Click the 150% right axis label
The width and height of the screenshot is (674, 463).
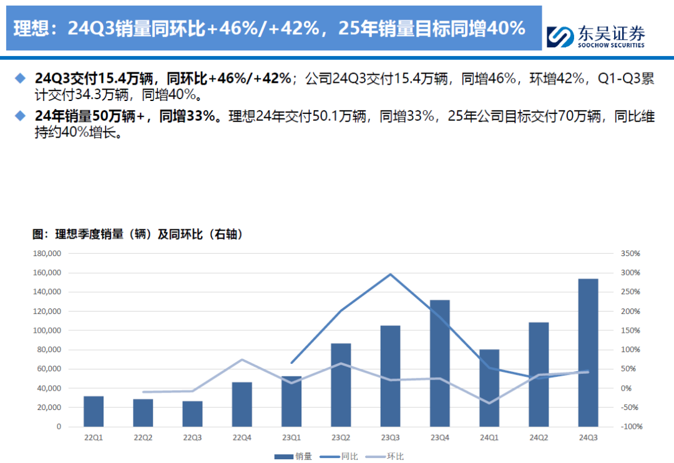tap(630, 330)
